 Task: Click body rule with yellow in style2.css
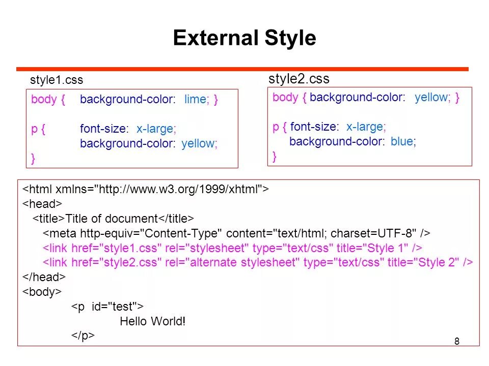coord(366,98)
